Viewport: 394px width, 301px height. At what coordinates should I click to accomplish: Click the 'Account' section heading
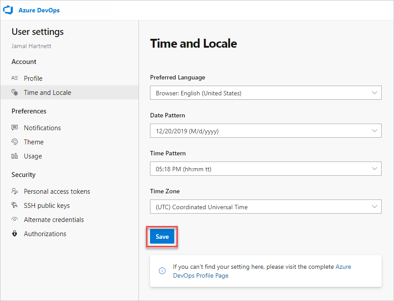[x=24, y=61]
